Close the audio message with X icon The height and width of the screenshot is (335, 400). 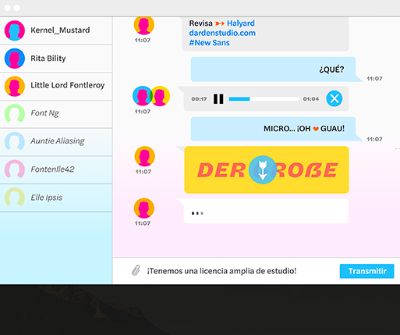click(335, 98)
